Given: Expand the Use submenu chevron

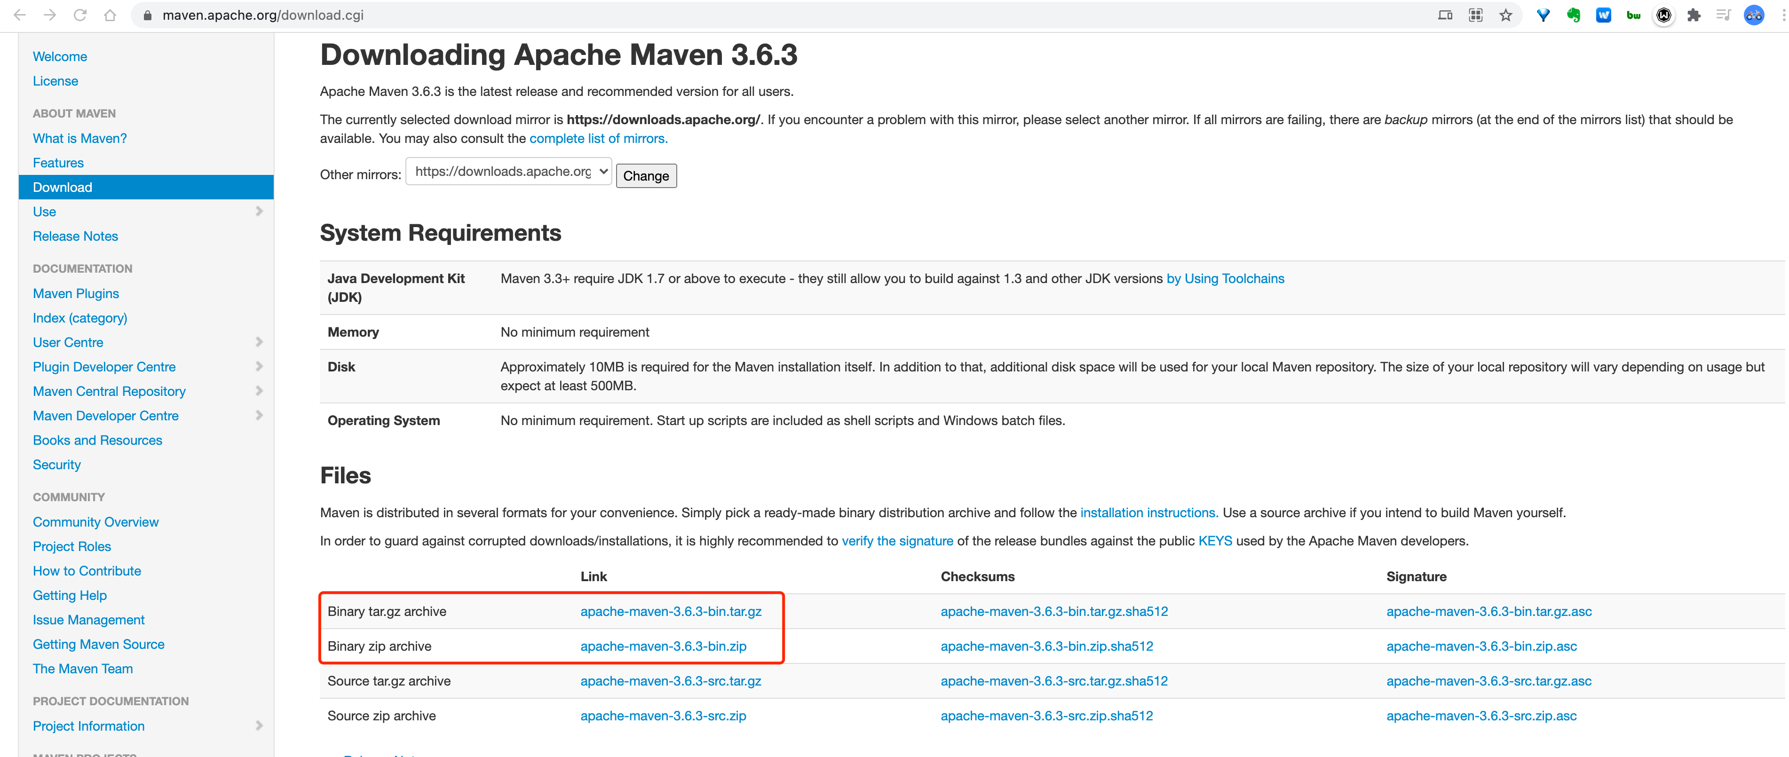Looking at the screenshot, I should pos(259,211).
